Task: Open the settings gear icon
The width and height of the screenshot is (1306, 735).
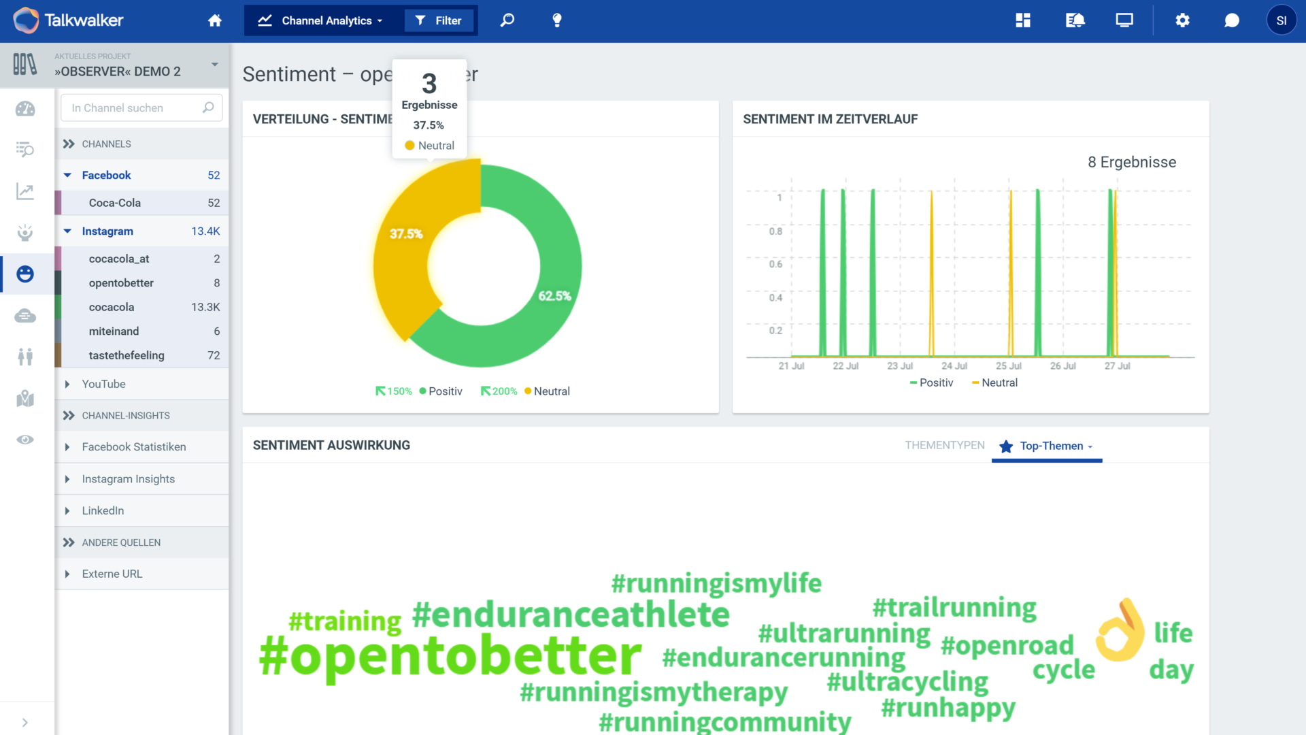Action: coord(1182,20)
